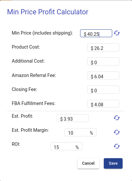Recalculate using the Est. Profit Margin refresh icon
The height and width of the screenshot is (181, 132).
point(117,132)
